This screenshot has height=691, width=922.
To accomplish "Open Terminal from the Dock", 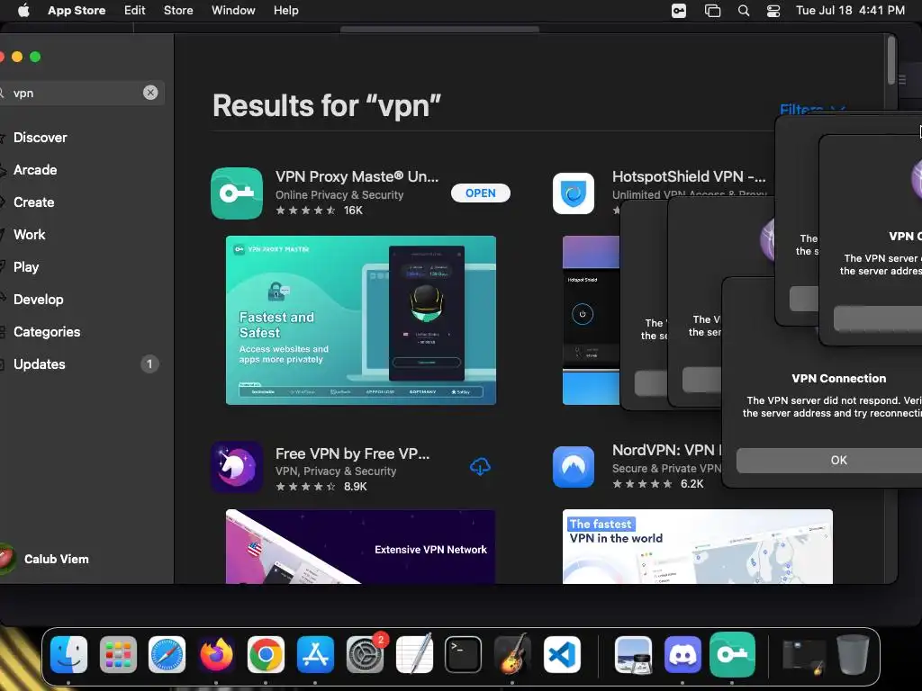I will (x=464, y=654).
